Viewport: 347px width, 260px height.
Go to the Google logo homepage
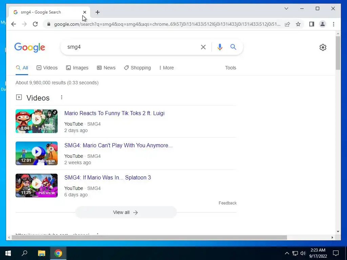point(30,47)
